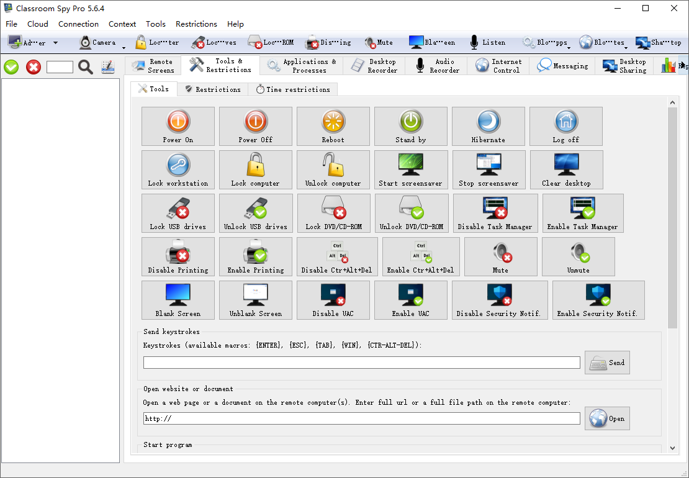This screenshot has width=689, height=478.
Task: Click the red X deselect icon
Action: [34, 67]
